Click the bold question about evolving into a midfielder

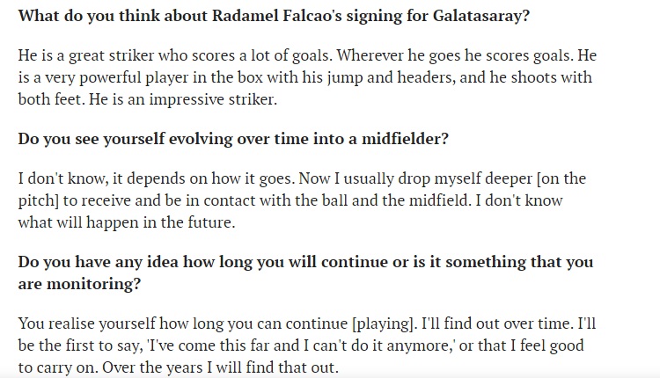coord(233,139)
